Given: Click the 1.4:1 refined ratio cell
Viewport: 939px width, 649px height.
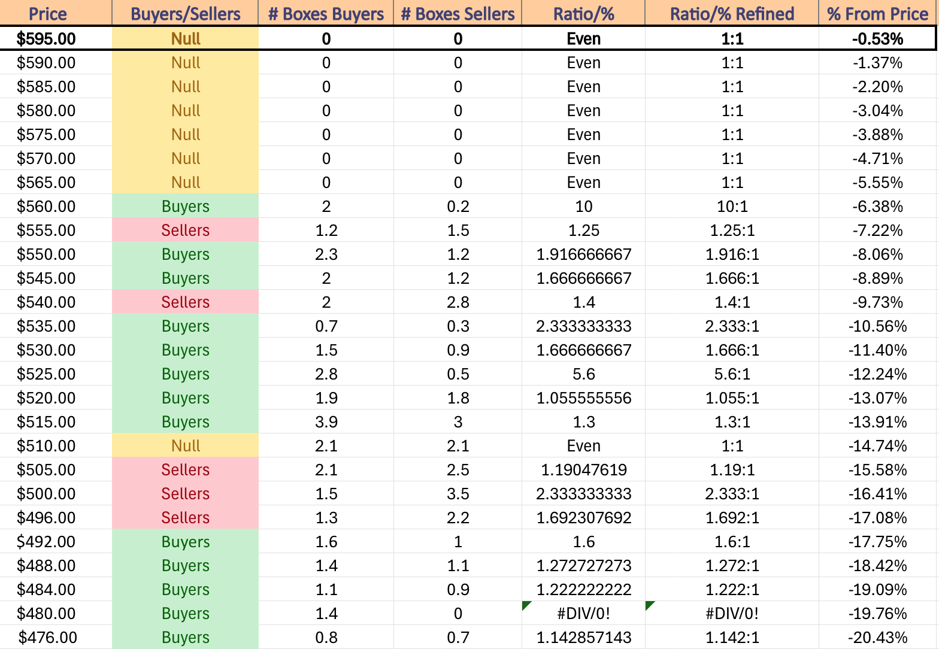Looking at the screenshot, I should 732,302.
